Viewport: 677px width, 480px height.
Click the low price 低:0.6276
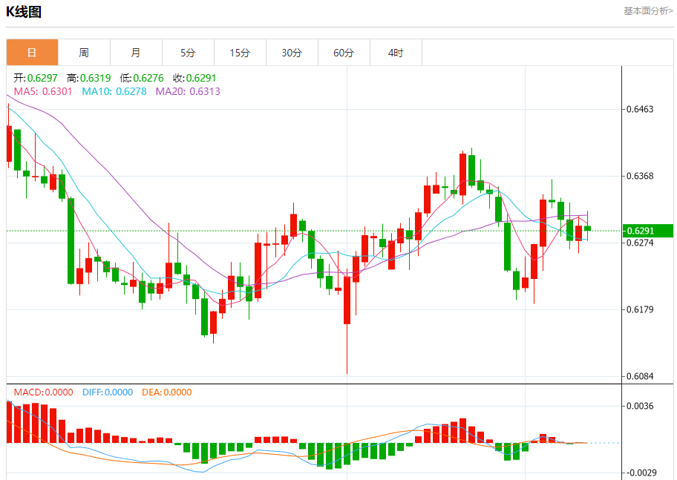(x=142, y=78)
